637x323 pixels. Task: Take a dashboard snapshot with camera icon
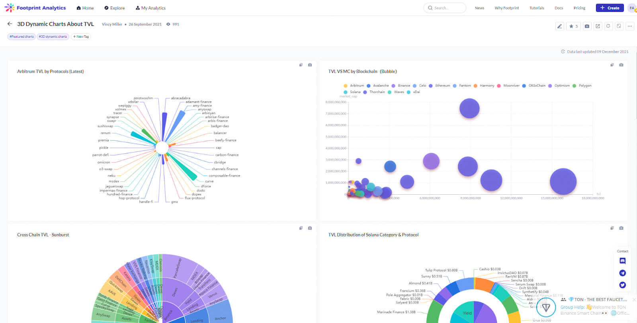pos(587,26)
